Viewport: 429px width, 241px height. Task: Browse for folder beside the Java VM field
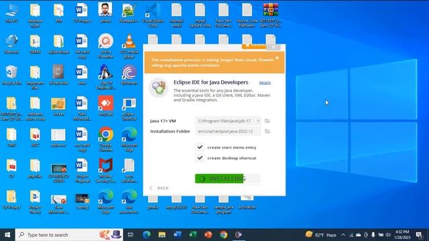(x=267, y=120)
